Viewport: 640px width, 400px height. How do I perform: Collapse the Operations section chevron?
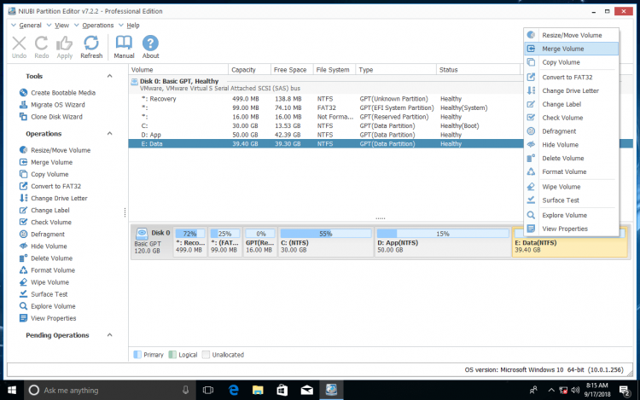tap(109, 133)
